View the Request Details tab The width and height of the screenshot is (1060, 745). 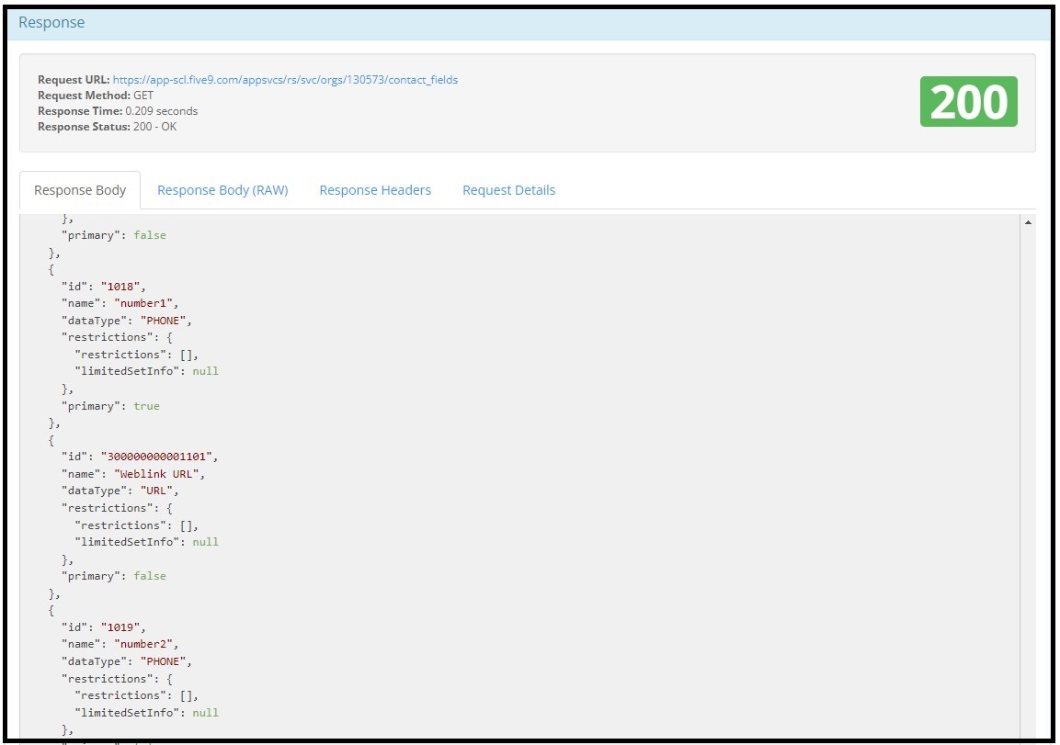click(509, 190)
